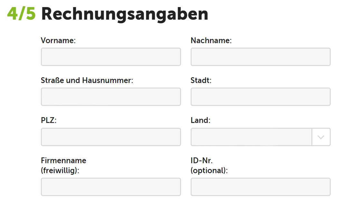
Task: Click the Nachname input field
Action: (x=261, y=57)
